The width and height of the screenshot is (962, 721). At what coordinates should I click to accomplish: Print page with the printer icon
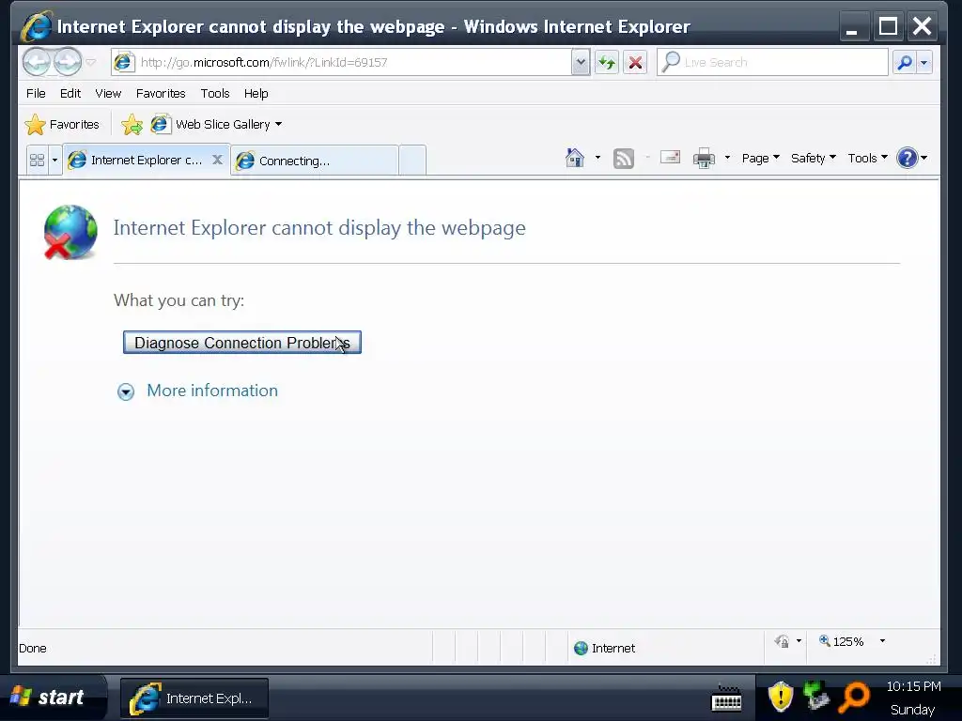coord(704,158)
